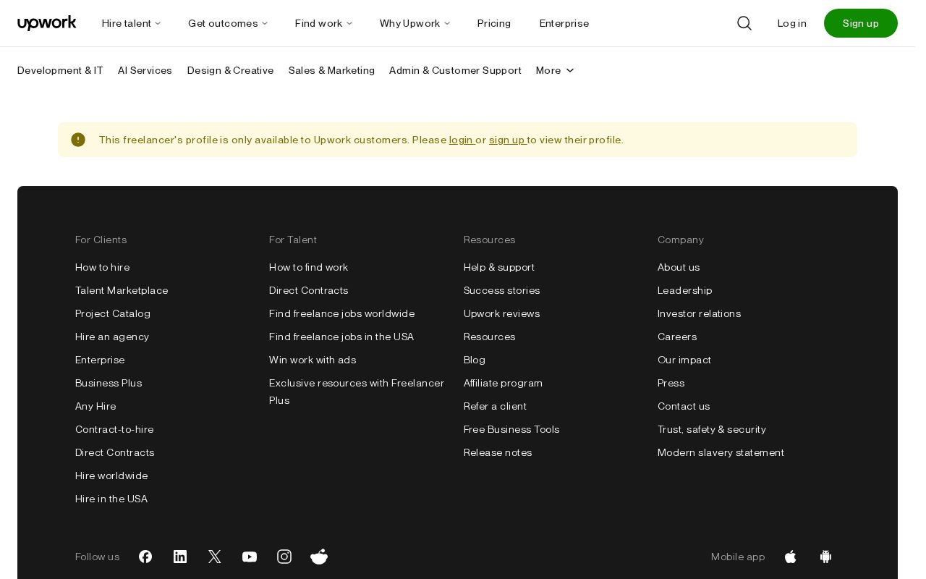Open Upwork's Reddit icon
This screenshot has height=579, width=926.
coord(319,557)
